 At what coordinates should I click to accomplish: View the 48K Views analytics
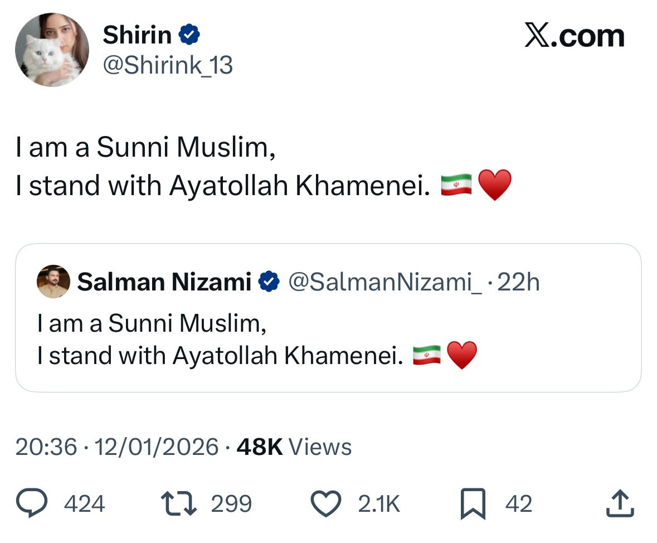coord(294,447)
